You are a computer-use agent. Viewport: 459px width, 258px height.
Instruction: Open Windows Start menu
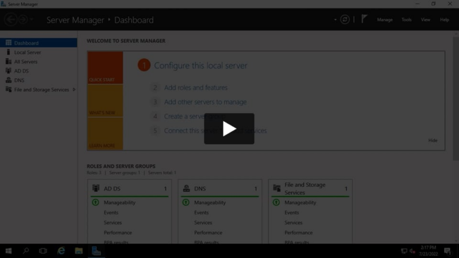pos(8,251)
